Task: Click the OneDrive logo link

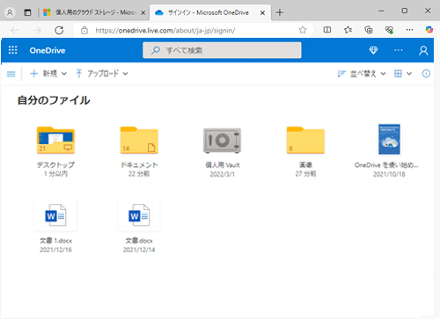Action: click(48, 50)
